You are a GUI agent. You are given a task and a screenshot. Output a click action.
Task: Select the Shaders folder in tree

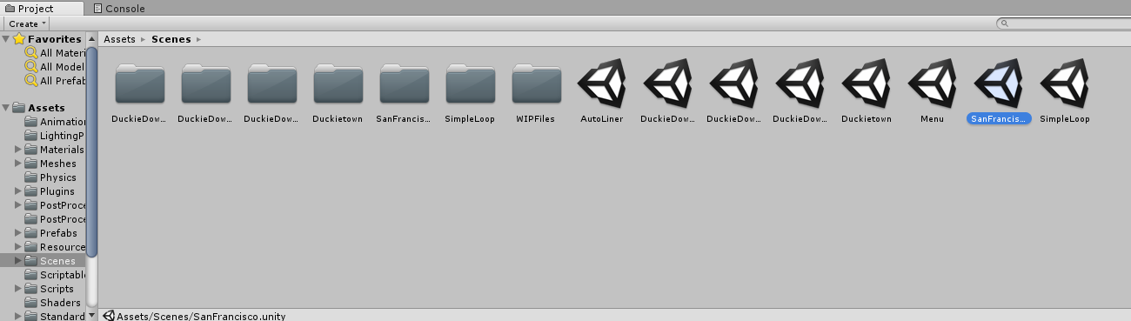click(x=52, y=303)
